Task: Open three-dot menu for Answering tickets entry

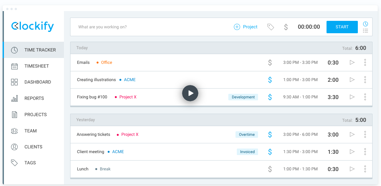Action: (365, 135)
